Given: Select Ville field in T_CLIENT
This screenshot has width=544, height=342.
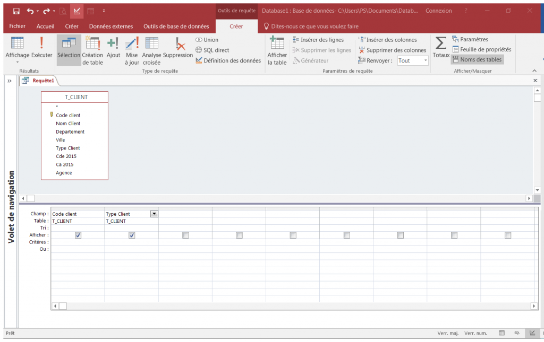Looking at the screenshot, I should 61,140.
